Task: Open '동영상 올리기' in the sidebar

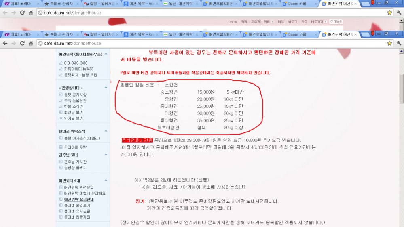Action: point(75,168)
